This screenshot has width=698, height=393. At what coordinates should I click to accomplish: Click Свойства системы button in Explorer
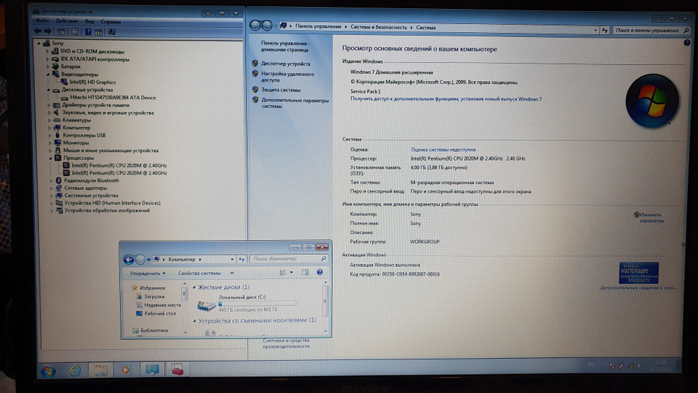coord(199,273)
